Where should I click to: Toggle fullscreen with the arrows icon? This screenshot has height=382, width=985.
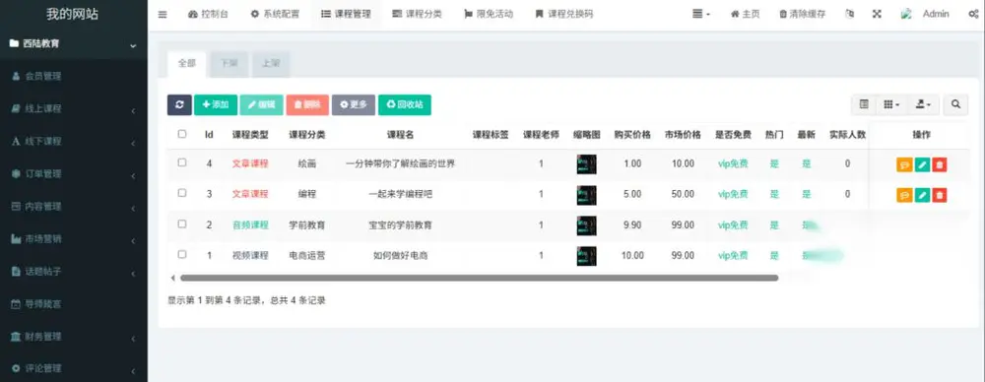click(877, 15)
